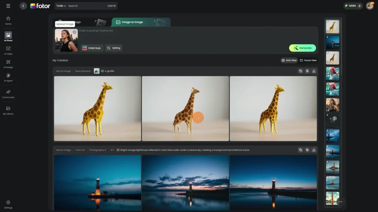The image size is (378, 212).
Task: Download the giraffe generation results
Action: pos(314,71)
